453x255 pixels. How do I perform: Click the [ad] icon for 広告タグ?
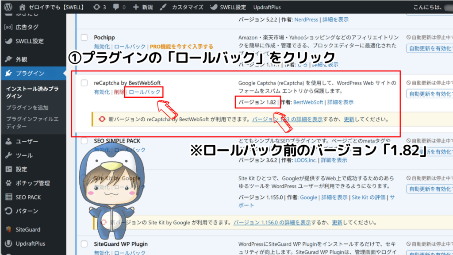[8, 27]
